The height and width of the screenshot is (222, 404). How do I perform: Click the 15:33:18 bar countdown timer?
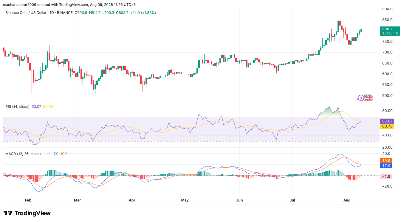(x=389, y=33)
